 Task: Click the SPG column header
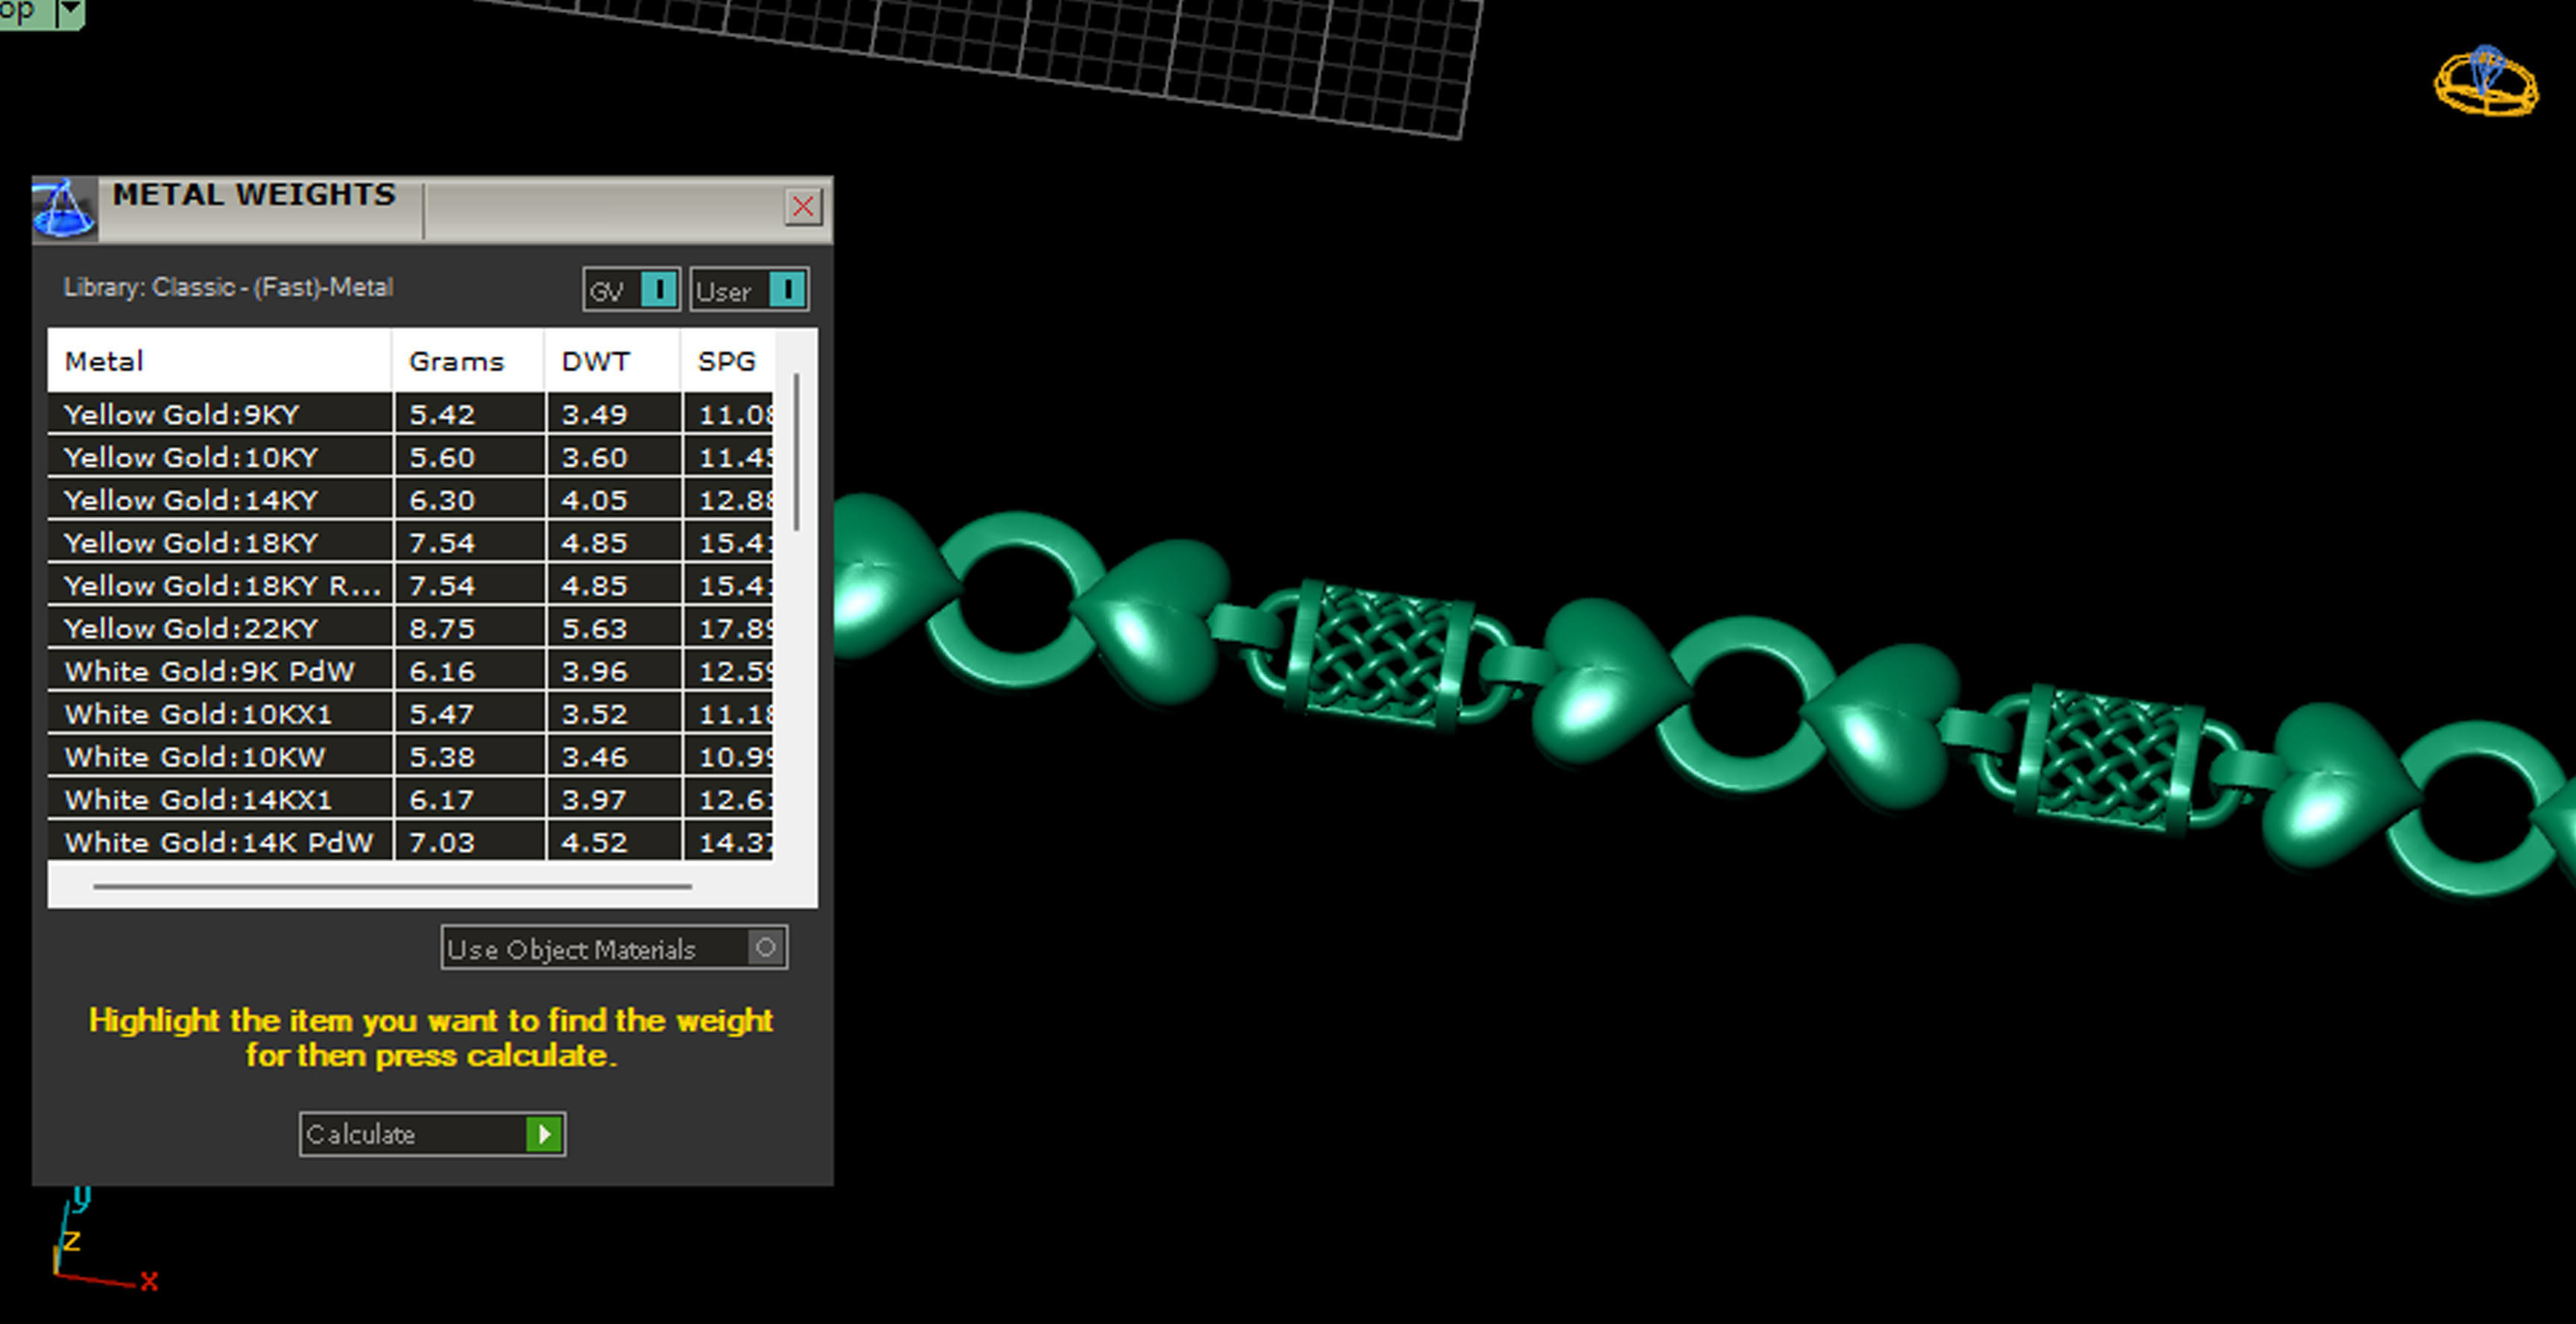tap(726, 361)
